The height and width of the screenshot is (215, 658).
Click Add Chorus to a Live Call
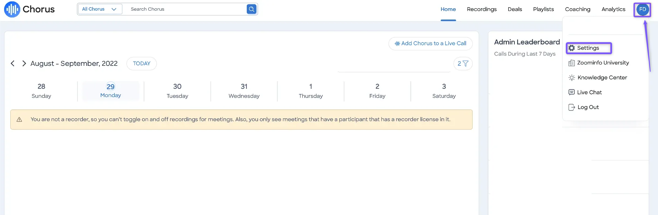tap(430, 44)
